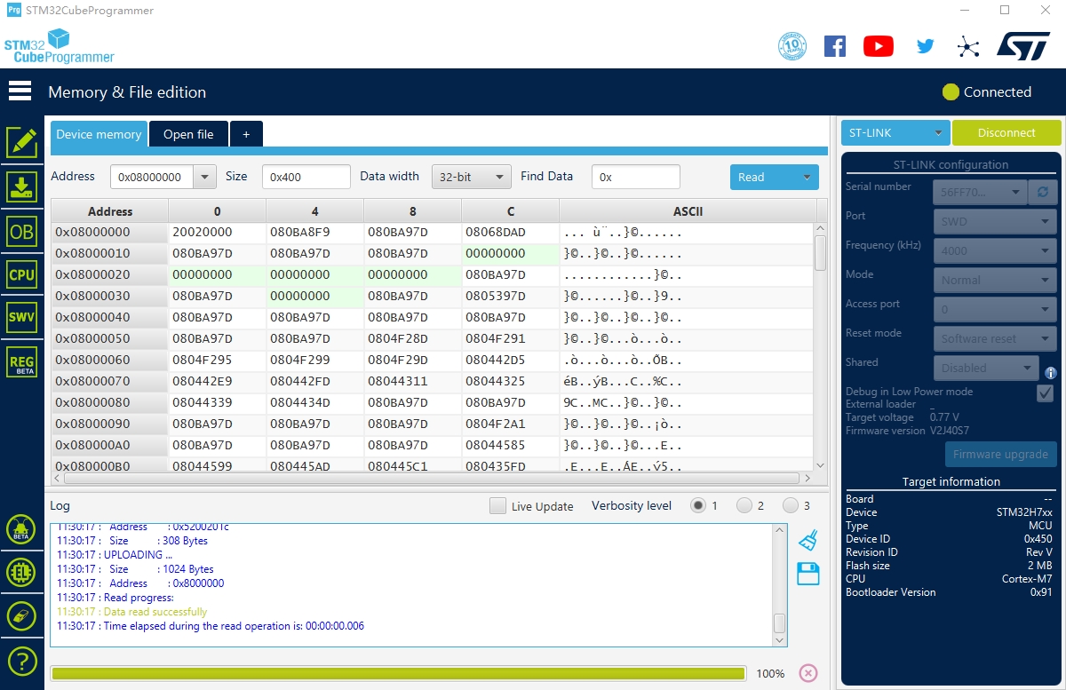Open the Twitter icon
The image size is (1066, 690).
926,46
